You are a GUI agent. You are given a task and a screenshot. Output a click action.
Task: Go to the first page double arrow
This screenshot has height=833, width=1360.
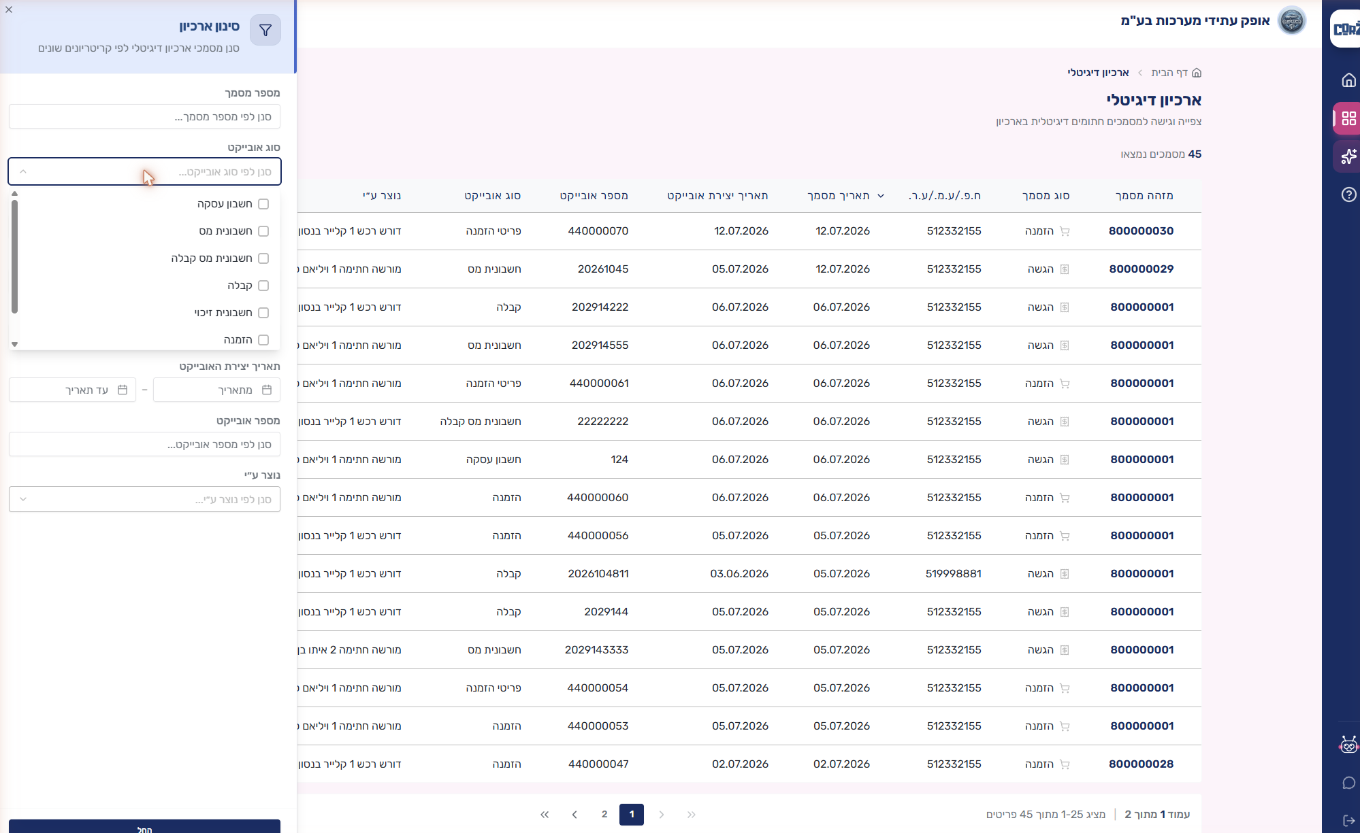pyautogui.click(x=692, y=815)
